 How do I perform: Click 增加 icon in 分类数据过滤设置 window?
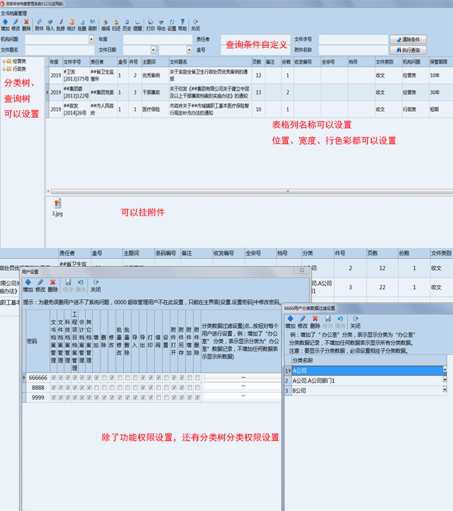click(290, 318)
